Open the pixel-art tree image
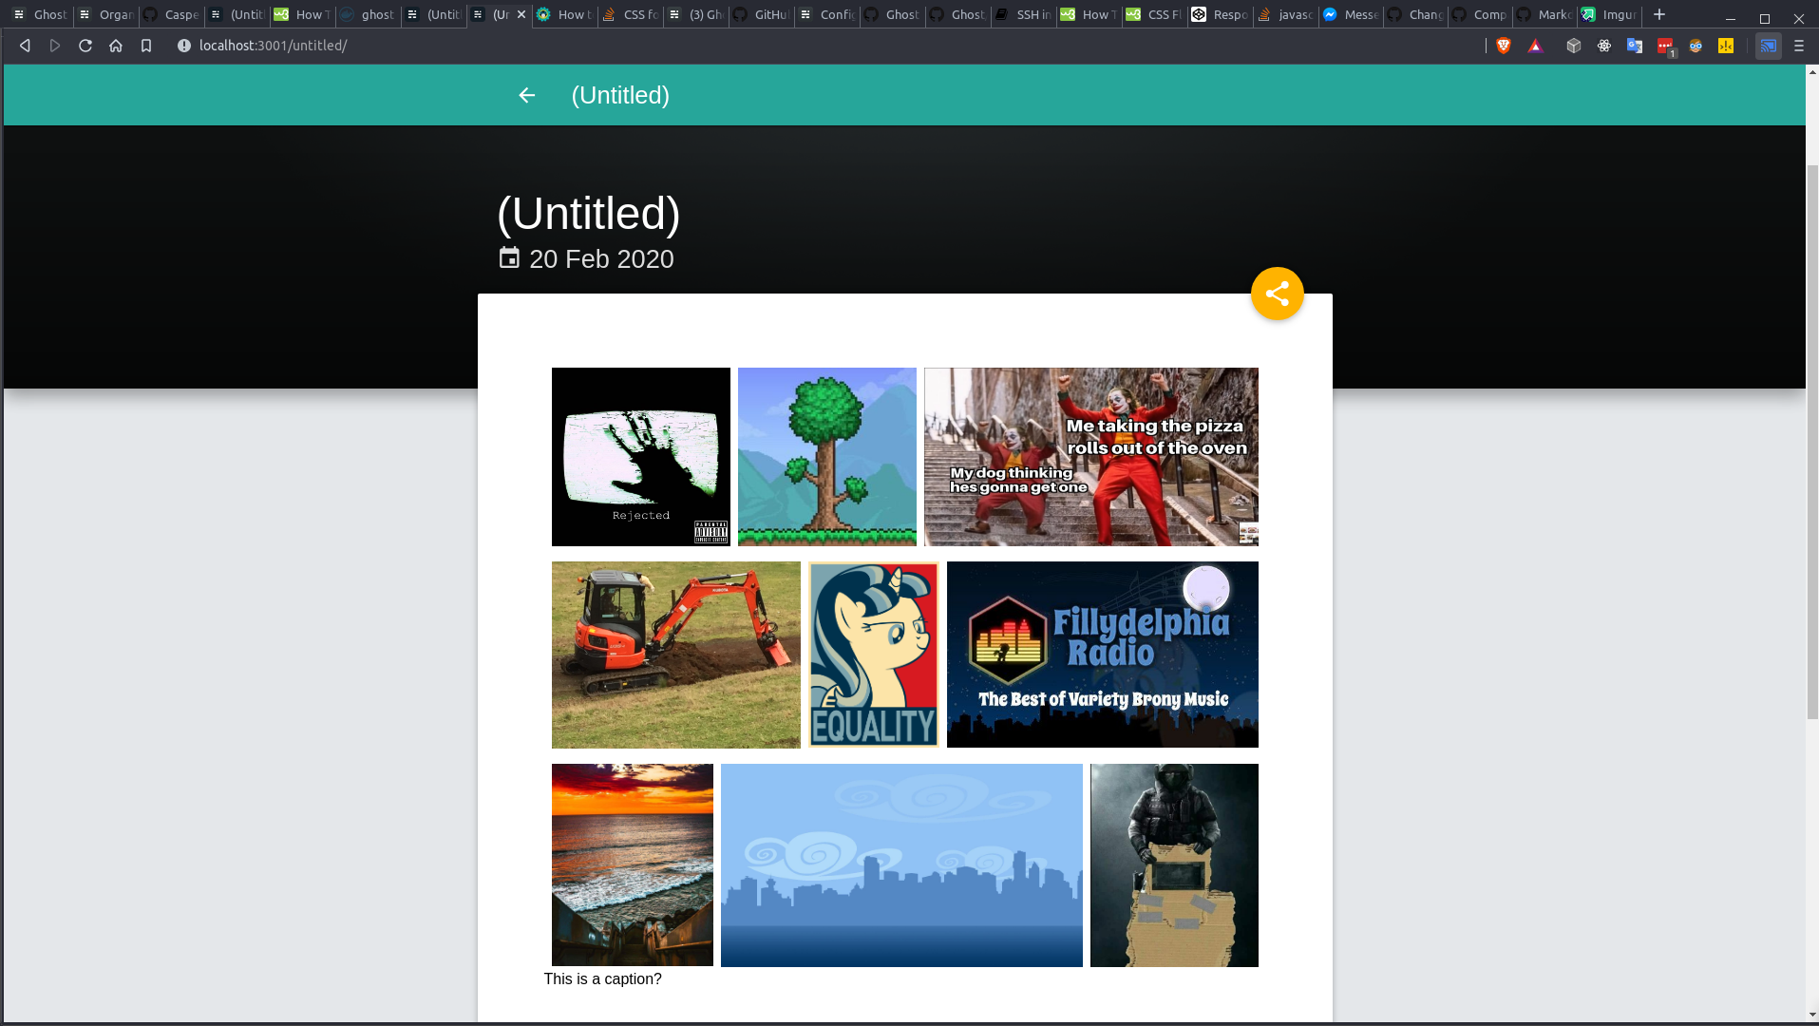 (827, 457)
